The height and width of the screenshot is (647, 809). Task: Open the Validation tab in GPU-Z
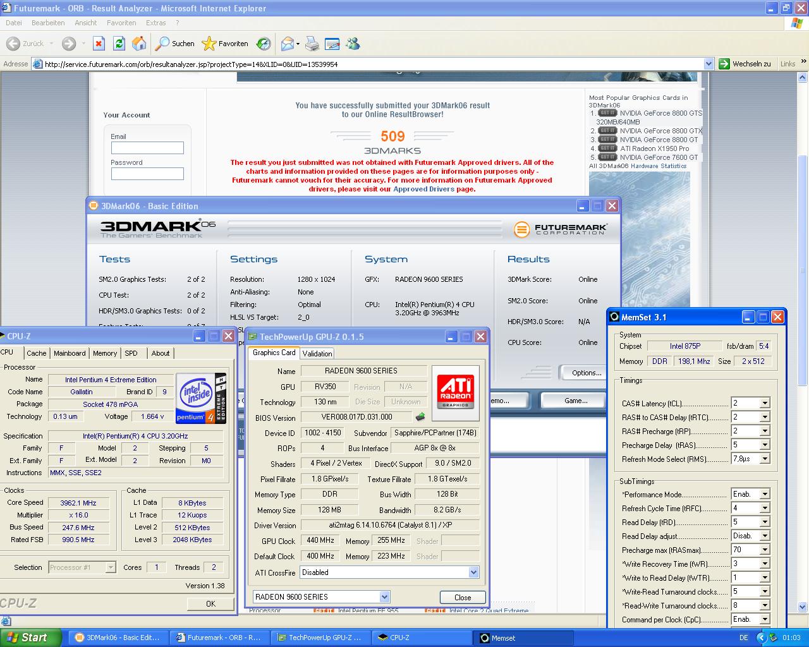point(317,354)
